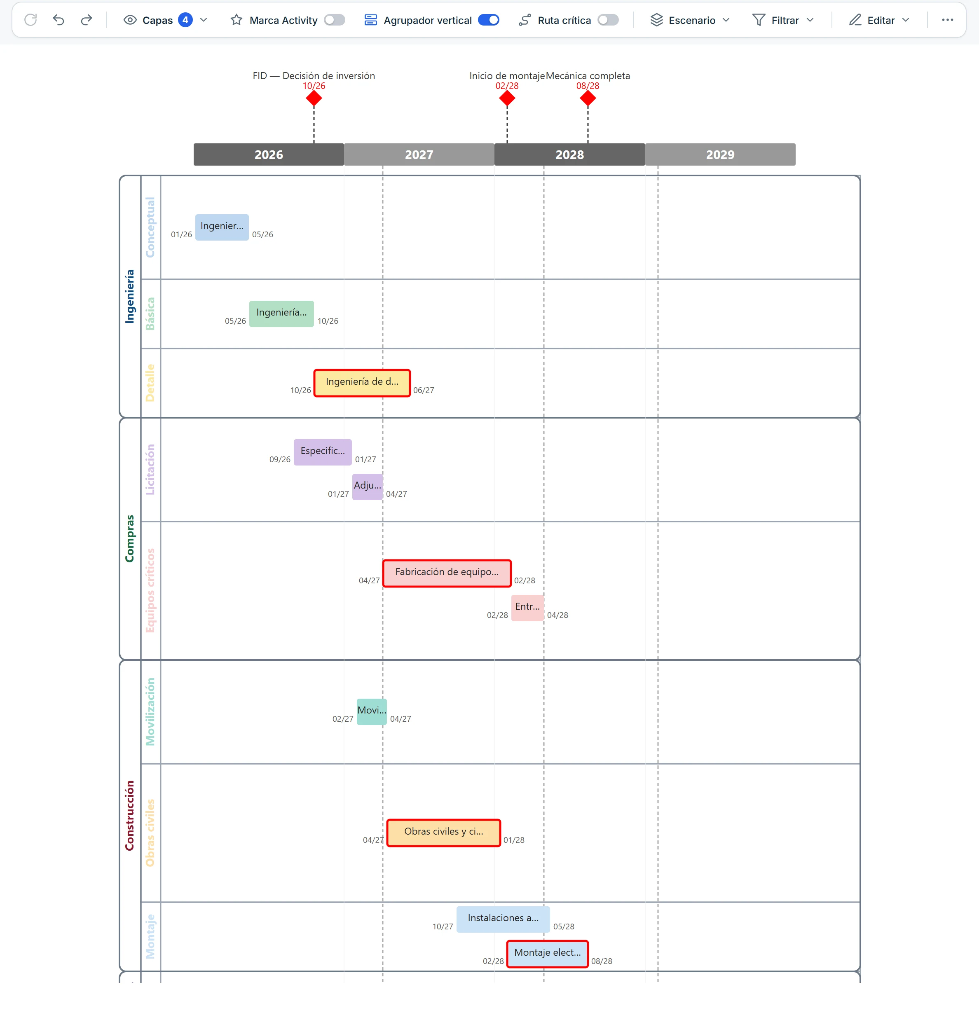Select the blue Ingenier... Conceptual task bar
This screenshot has width=979, height=1020.
point(222,227)
